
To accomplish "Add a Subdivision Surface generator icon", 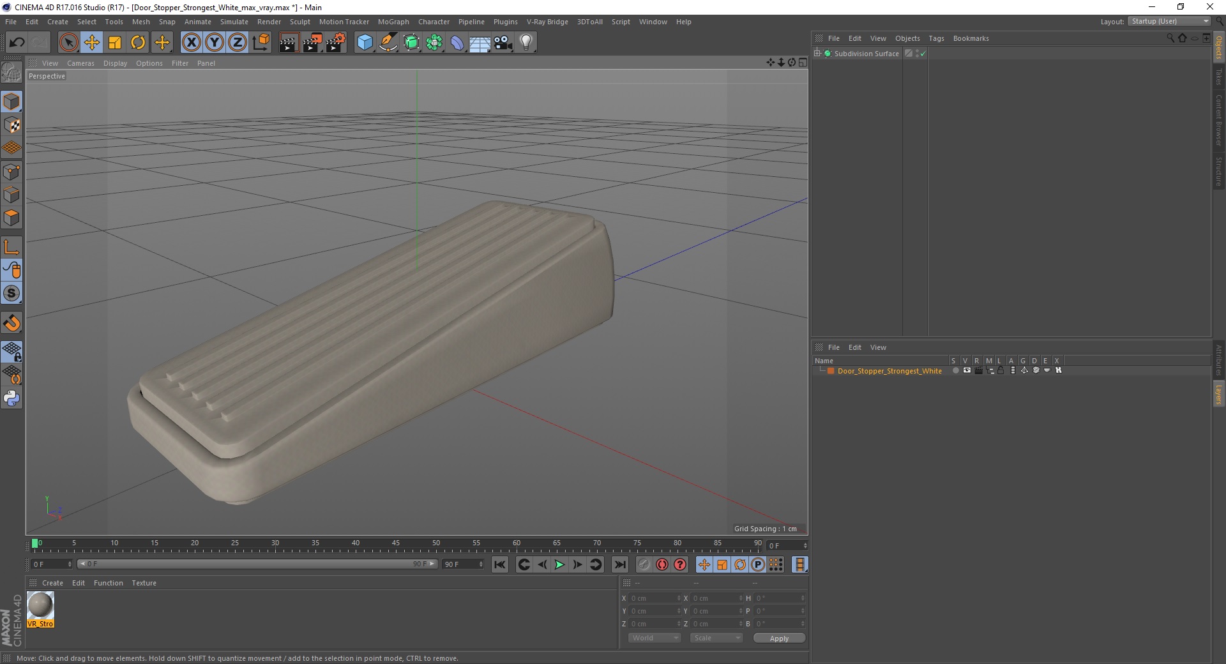I will point(412,43).
